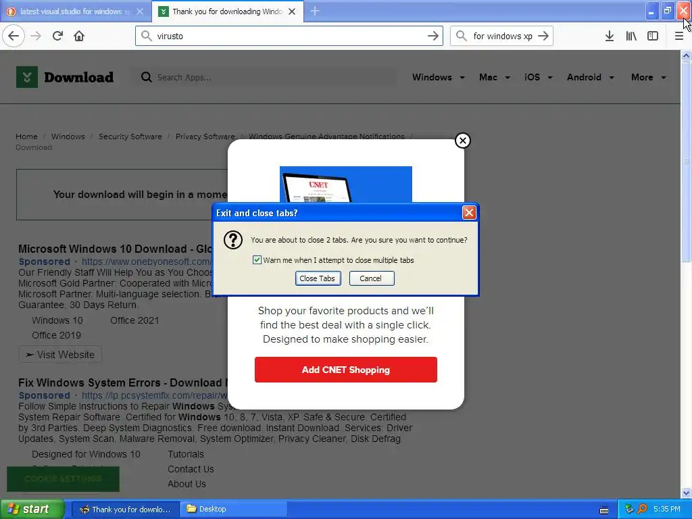The image size is (692, 519).
Task: Click the vertical scrollbar thumb
Action: coord(687,162)
